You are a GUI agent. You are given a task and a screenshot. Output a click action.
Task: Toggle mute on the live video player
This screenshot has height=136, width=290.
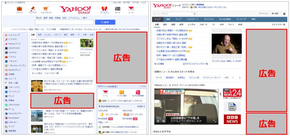[x=164, y=121]
